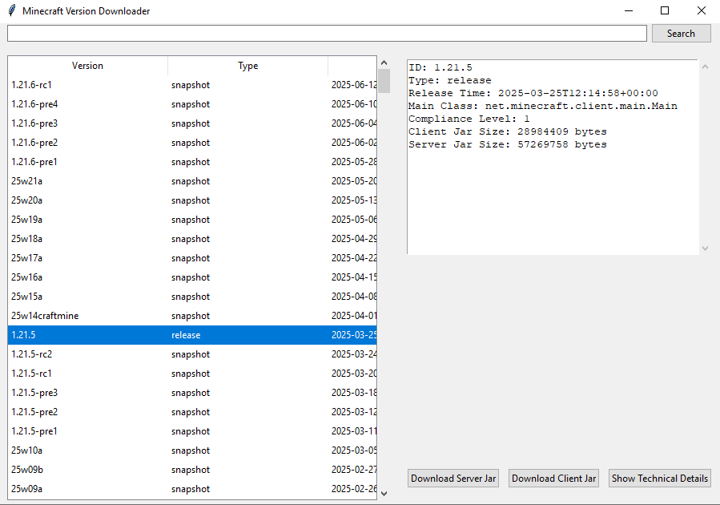Click the Client Jar Size line

[x=508, y=132]
